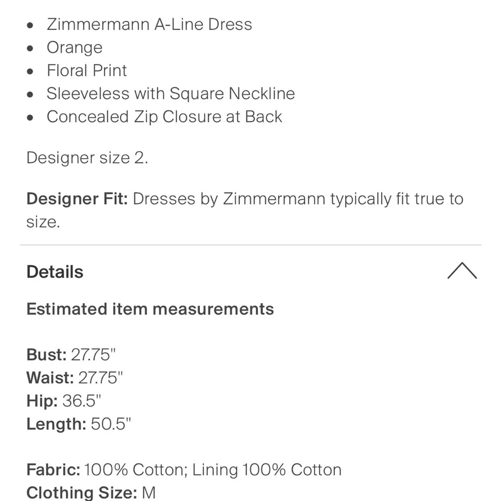Select the Length 50.5 inch value
The image size is (501, 501).
tap(110, 424)
